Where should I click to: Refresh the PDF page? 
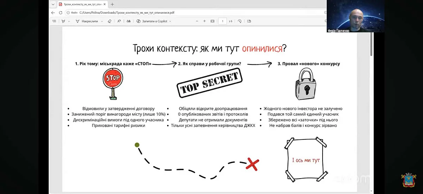61,13
